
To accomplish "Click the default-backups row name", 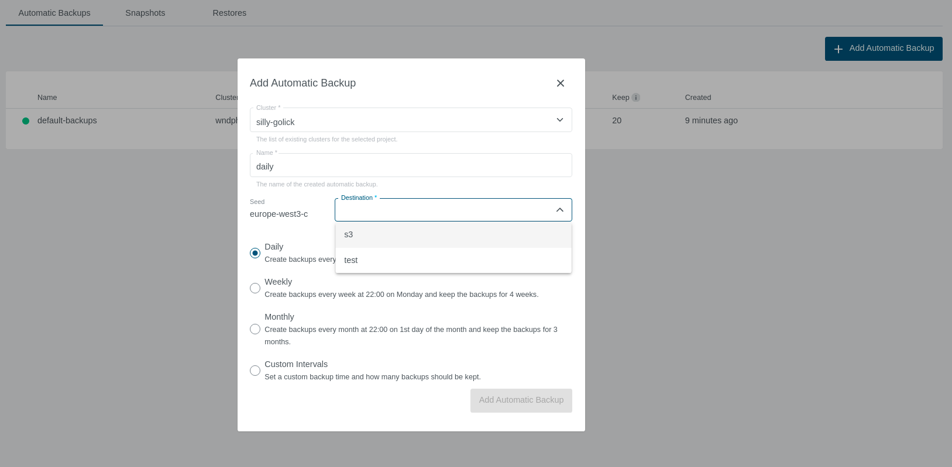I will [x=67, y=120].
